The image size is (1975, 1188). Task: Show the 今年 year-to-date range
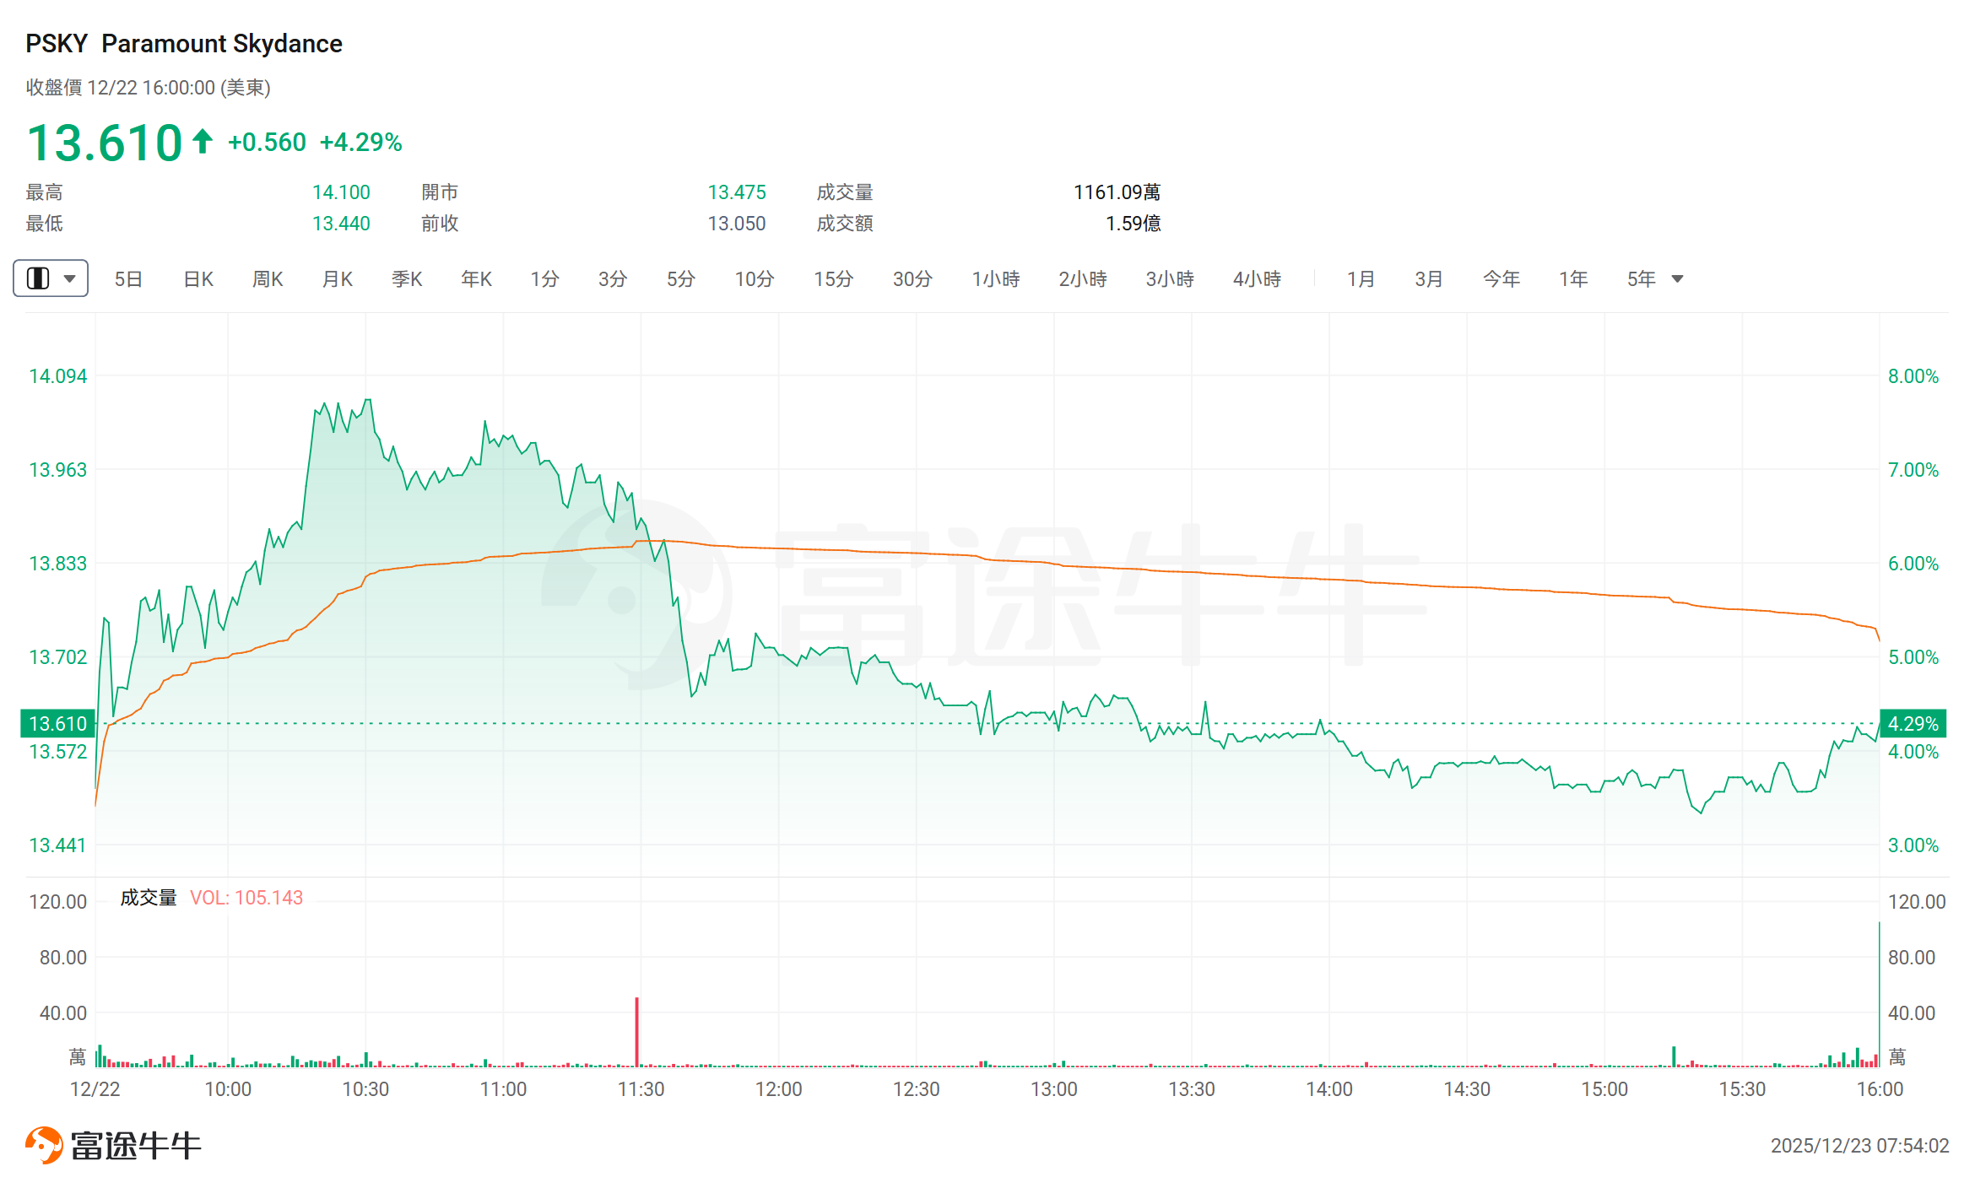1502,279
